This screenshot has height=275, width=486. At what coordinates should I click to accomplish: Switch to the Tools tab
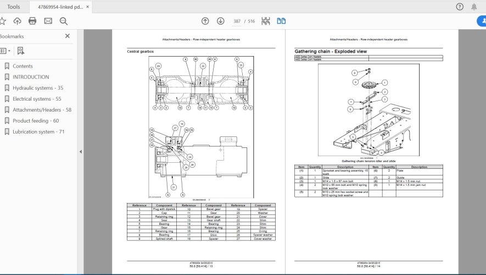pyautogui.click(x=14, y=7)
